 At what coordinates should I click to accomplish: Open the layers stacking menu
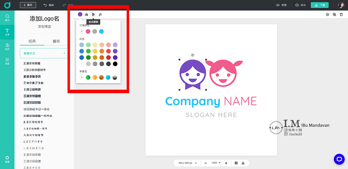click(x=327, y=14)
